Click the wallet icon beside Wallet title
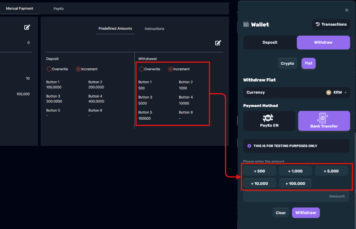 coord(246,24)
